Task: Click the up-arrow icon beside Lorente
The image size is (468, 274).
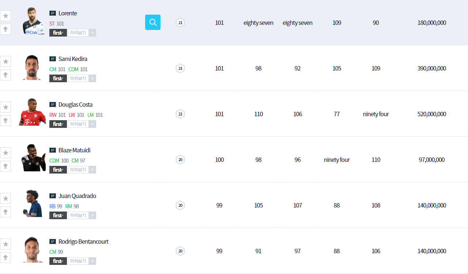Action: pos(5,29)
